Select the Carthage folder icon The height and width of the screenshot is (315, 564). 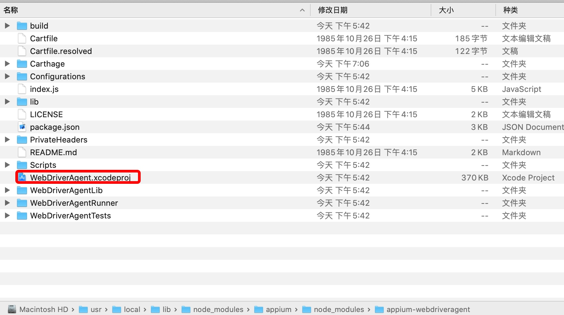point(22,64)
